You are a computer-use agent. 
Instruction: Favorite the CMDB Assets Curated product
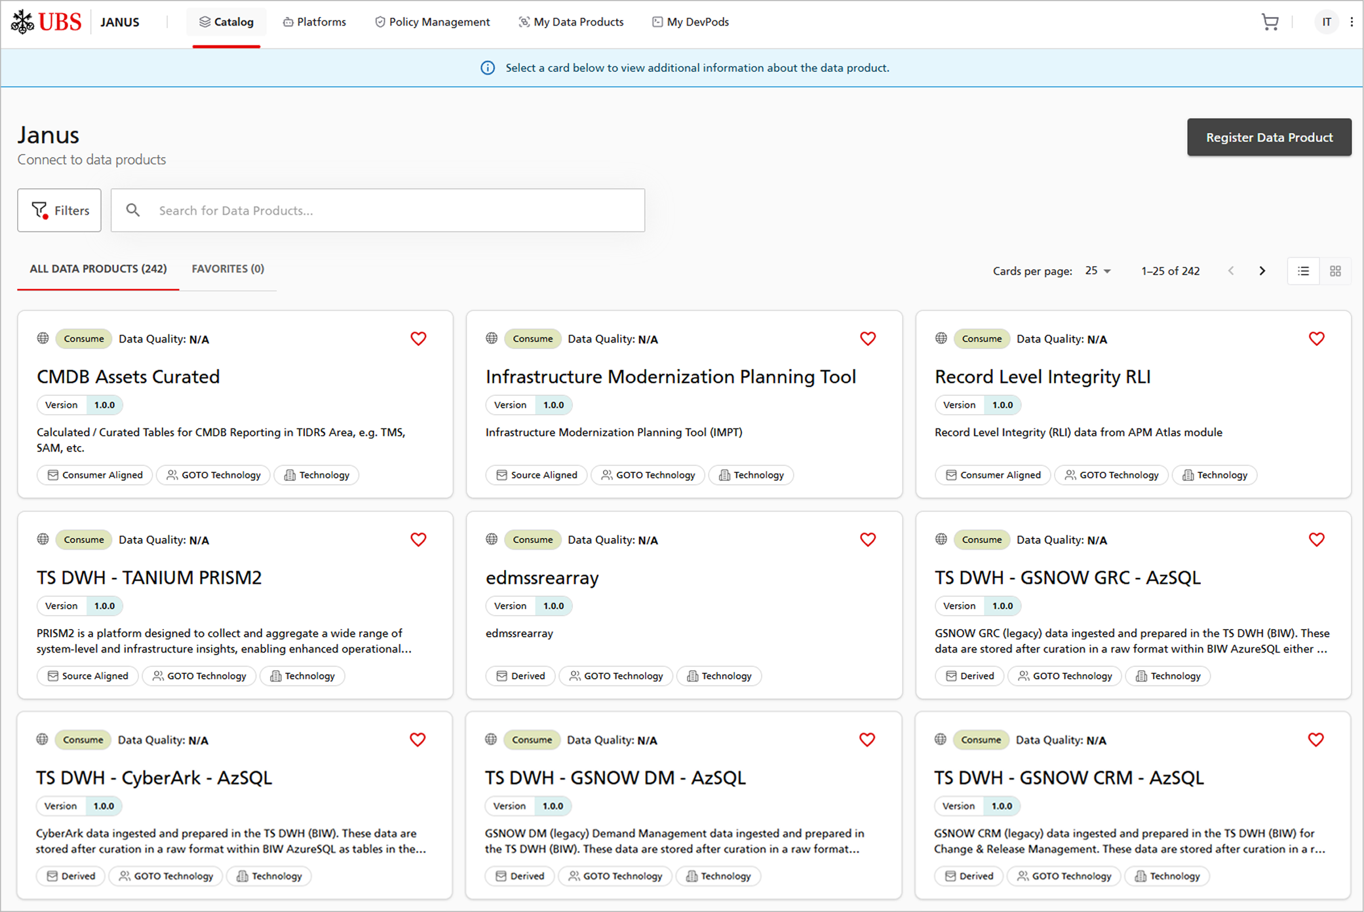click(418, 339)
